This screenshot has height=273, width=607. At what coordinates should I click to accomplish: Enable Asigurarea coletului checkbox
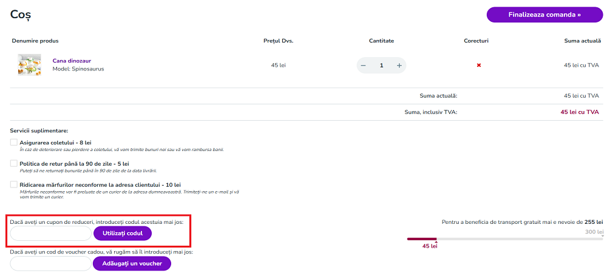(14, 143)
